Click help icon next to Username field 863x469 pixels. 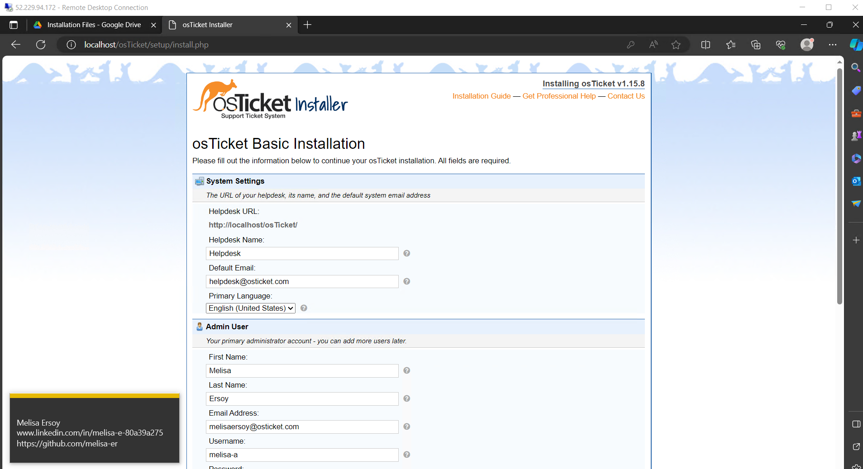tap(406, 455)
